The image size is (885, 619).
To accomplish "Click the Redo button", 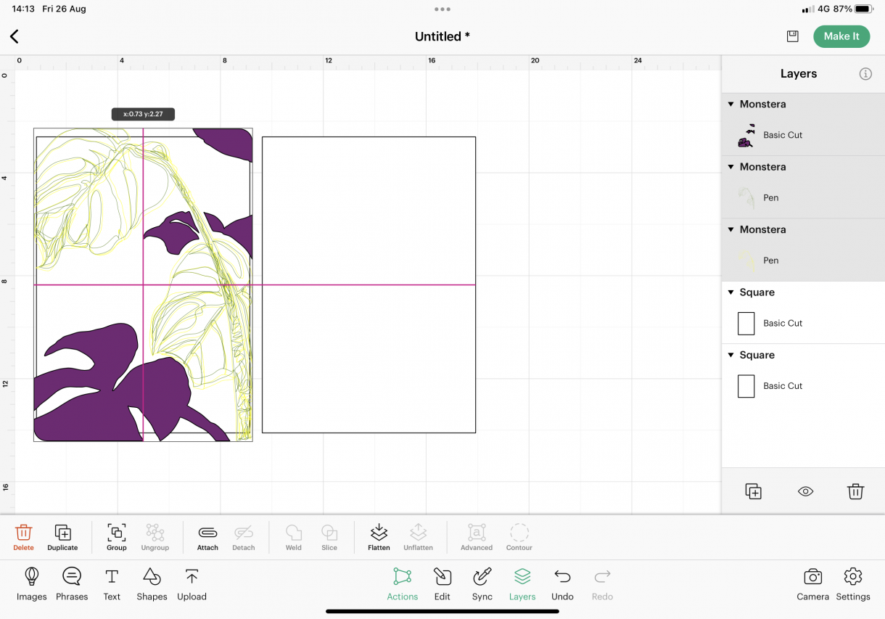I will 602,585.
